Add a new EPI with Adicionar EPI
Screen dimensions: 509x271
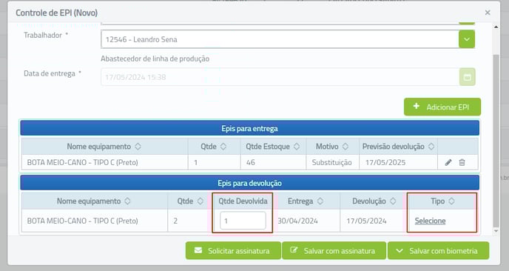pos(442,107)
